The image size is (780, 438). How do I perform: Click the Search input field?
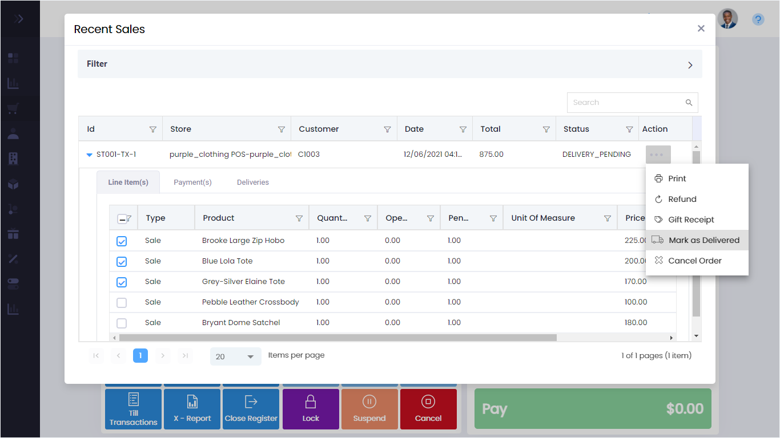(625, 103)
